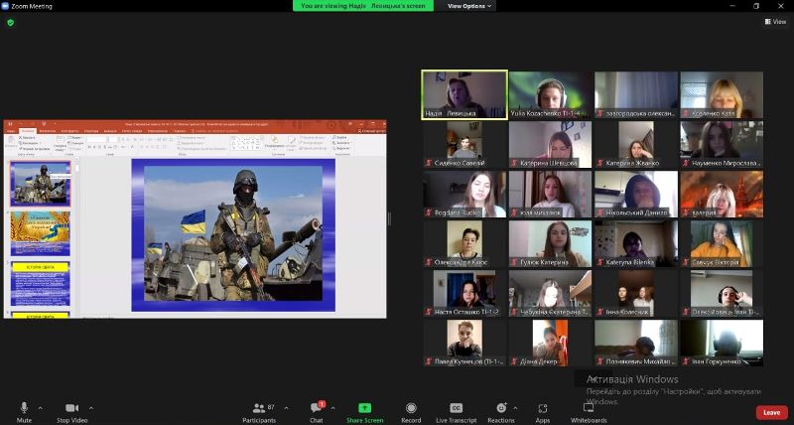Select Хоменко Катя's video tile
The width and height of the screenshot is (794, 425).
pos(722,94)
